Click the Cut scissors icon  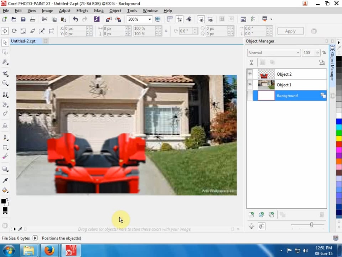[45, 19]
